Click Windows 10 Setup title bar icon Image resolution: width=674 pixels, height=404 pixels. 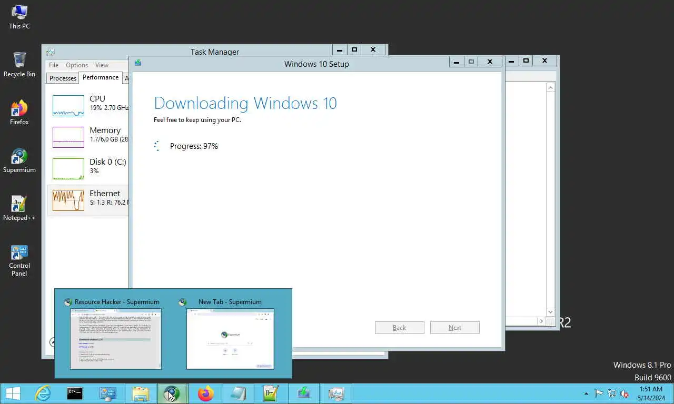(x=138, y=63)
